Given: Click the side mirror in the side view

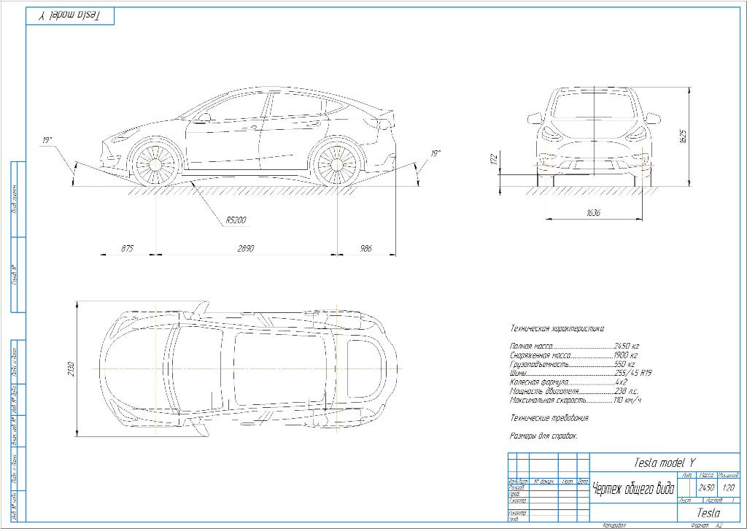Looking at the screenshot, I should (204, 116).
